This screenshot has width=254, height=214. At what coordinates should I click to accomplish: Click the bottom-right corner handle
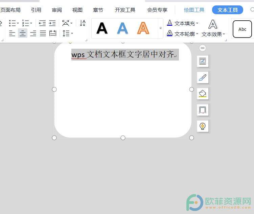192,138
